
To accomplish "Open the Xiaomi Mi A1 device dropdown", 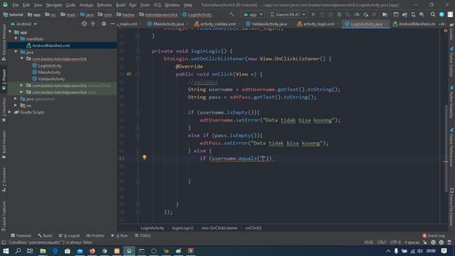I will 288,14.
